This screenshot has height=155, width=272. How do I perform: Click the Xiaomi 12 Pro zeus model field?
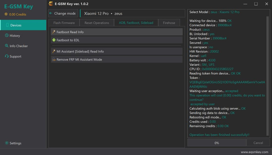pyautogui.click(x=133, y=13)
